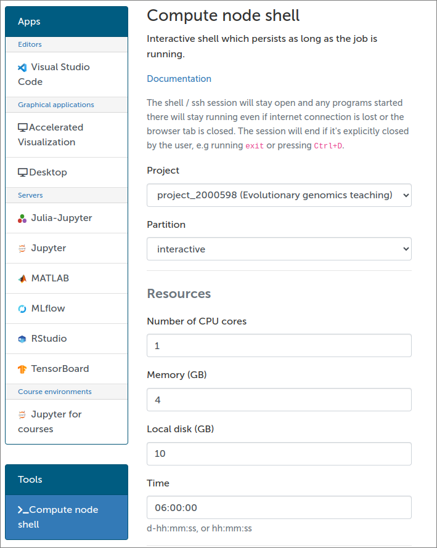Viewport: 437px width, 548px height.
Task: Click the Apps panel header
Action: (x=67, y=22)
